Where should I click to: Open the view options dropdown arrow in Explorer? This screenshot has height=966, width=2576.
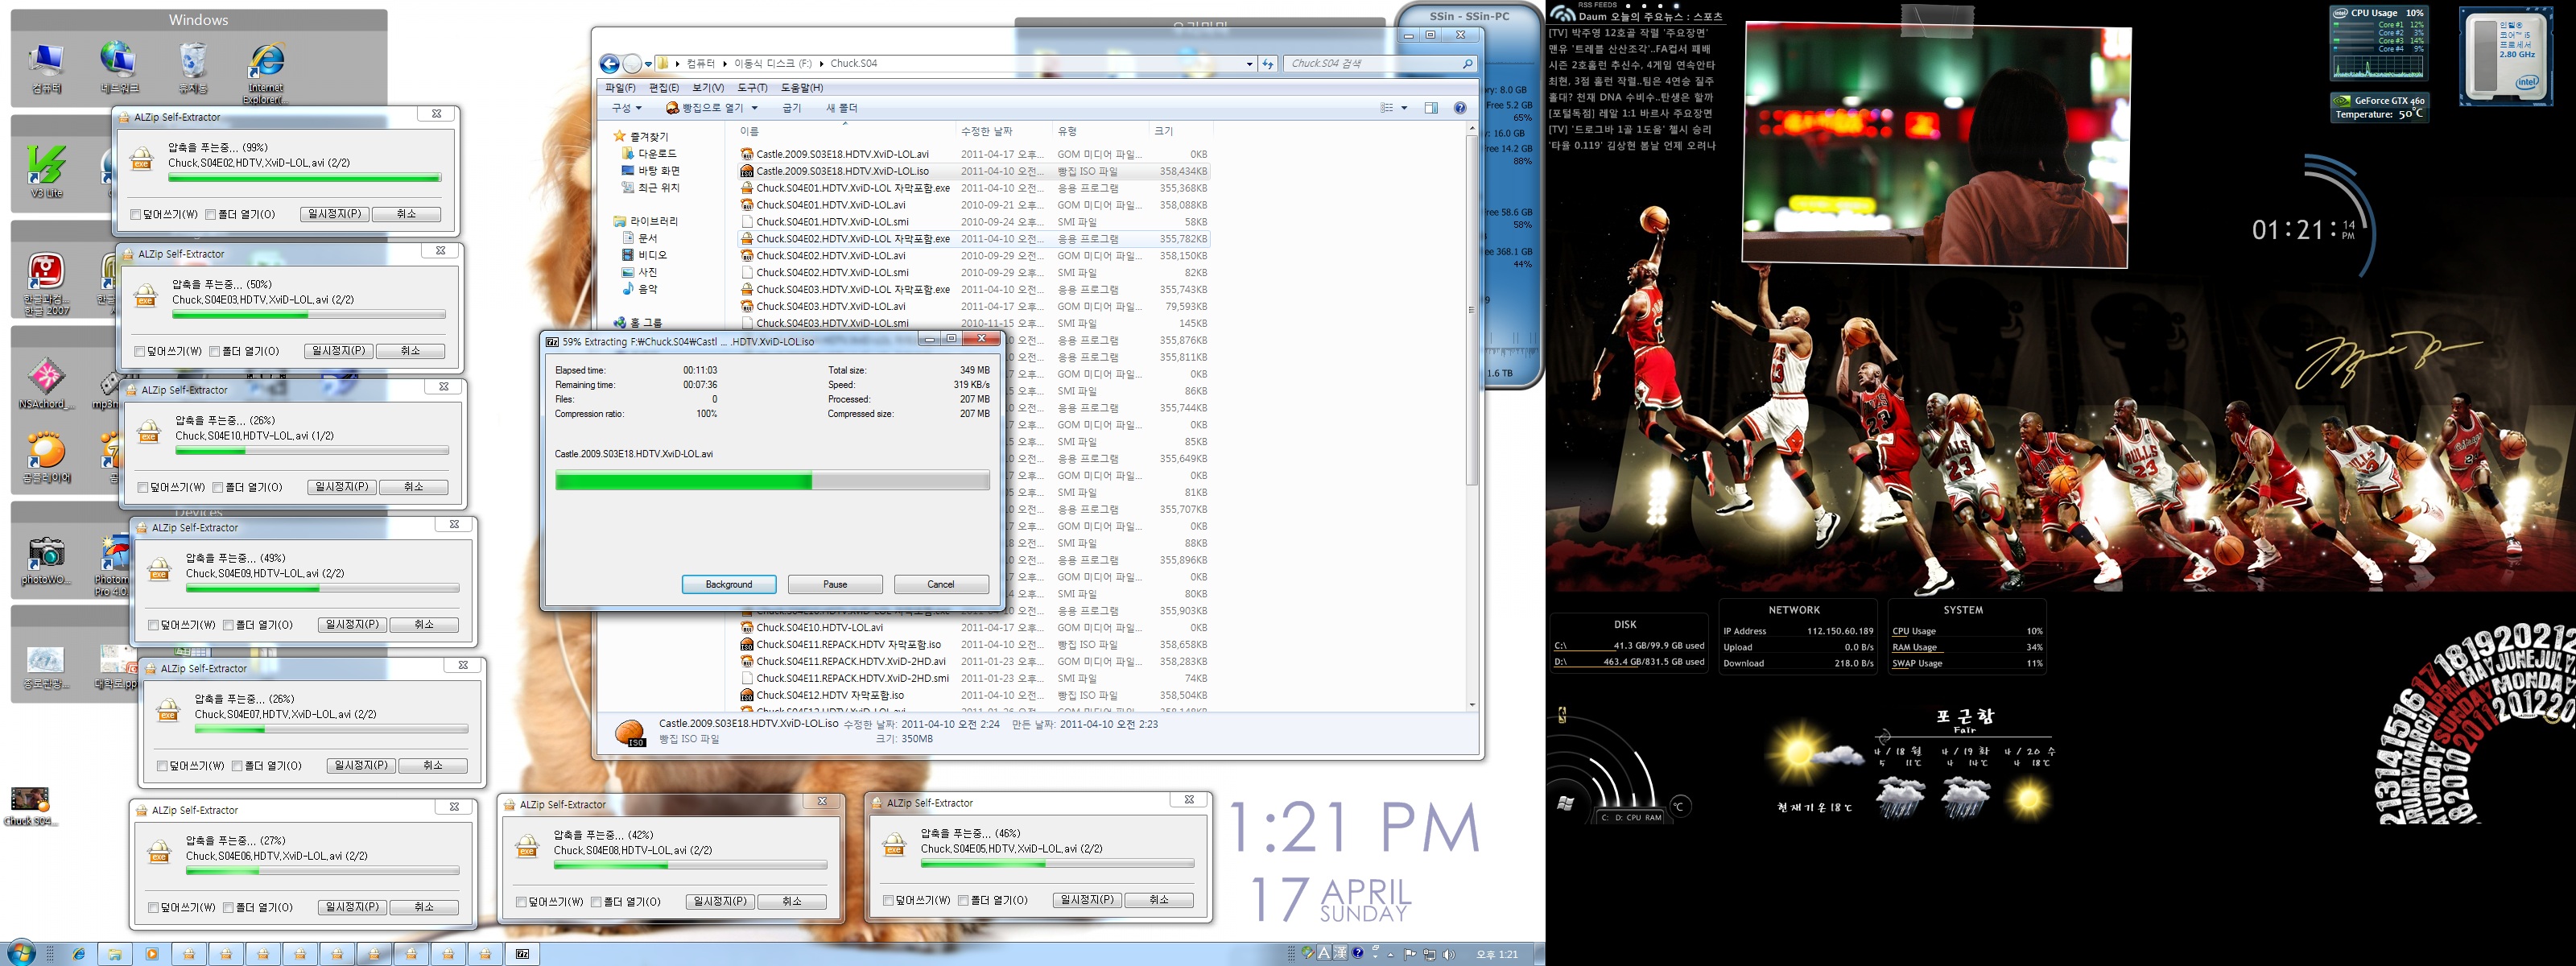(1404, 108)
